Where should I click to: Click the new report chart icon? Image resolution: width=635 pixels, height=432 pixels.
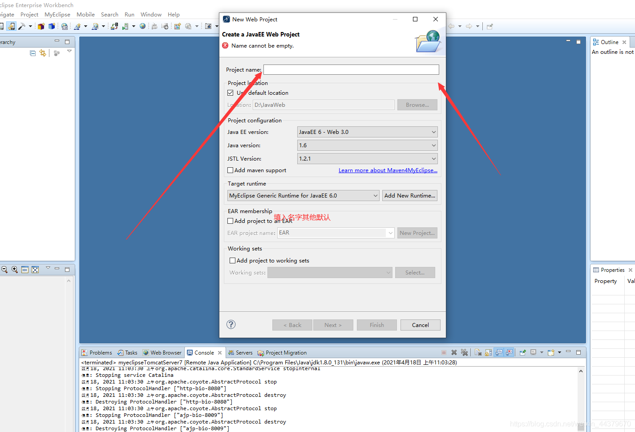coord(177,26)
